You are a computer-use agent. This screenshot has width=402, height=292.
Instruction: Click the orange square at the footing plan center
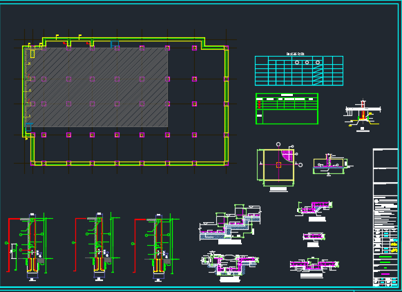(x=278, y=165)
